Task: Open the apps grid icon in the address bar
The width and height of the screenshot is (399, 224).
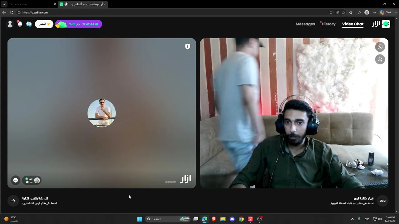Action: coord(338,12)
